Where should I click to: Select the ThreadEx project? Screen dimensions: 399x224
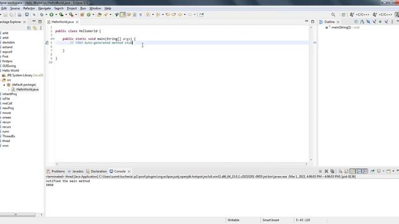point(9,136)
